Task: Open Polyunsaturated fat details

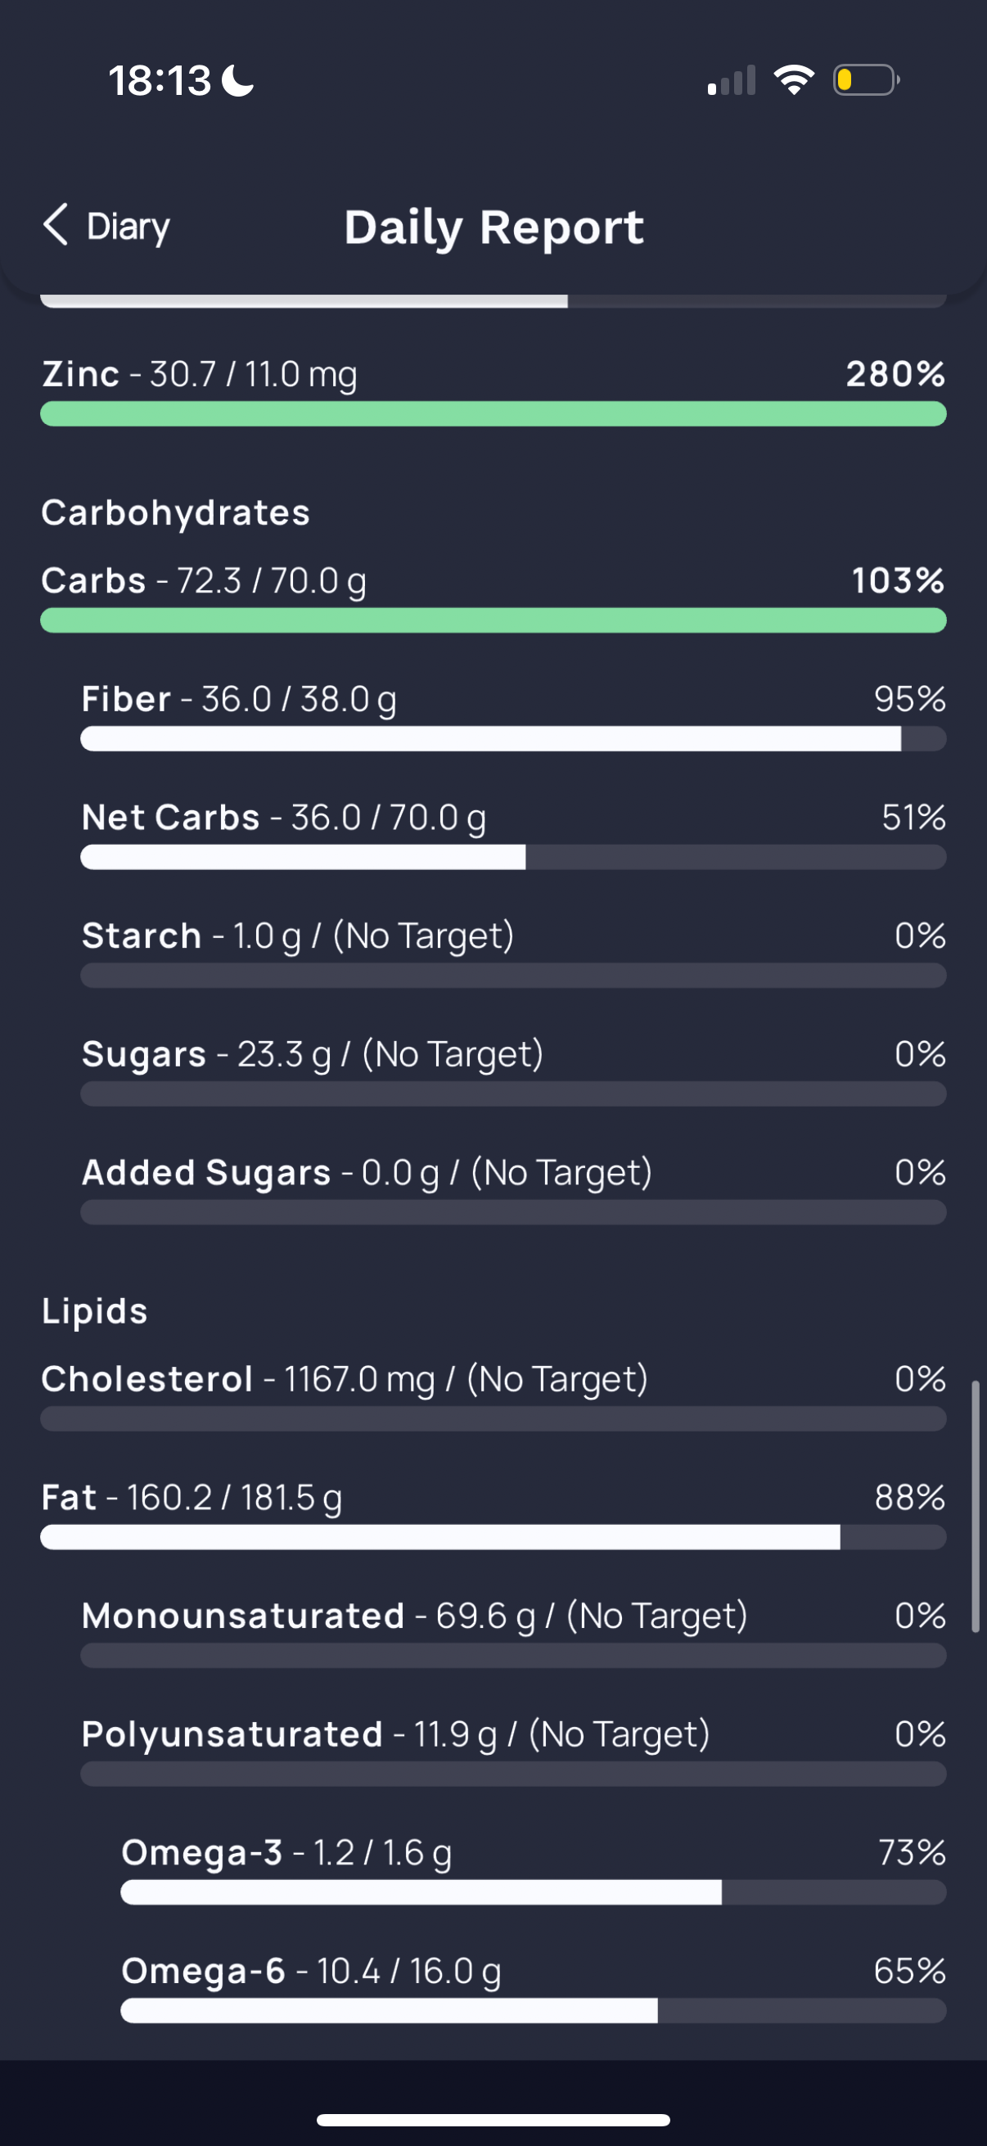Action: (x=394, y=1733)
